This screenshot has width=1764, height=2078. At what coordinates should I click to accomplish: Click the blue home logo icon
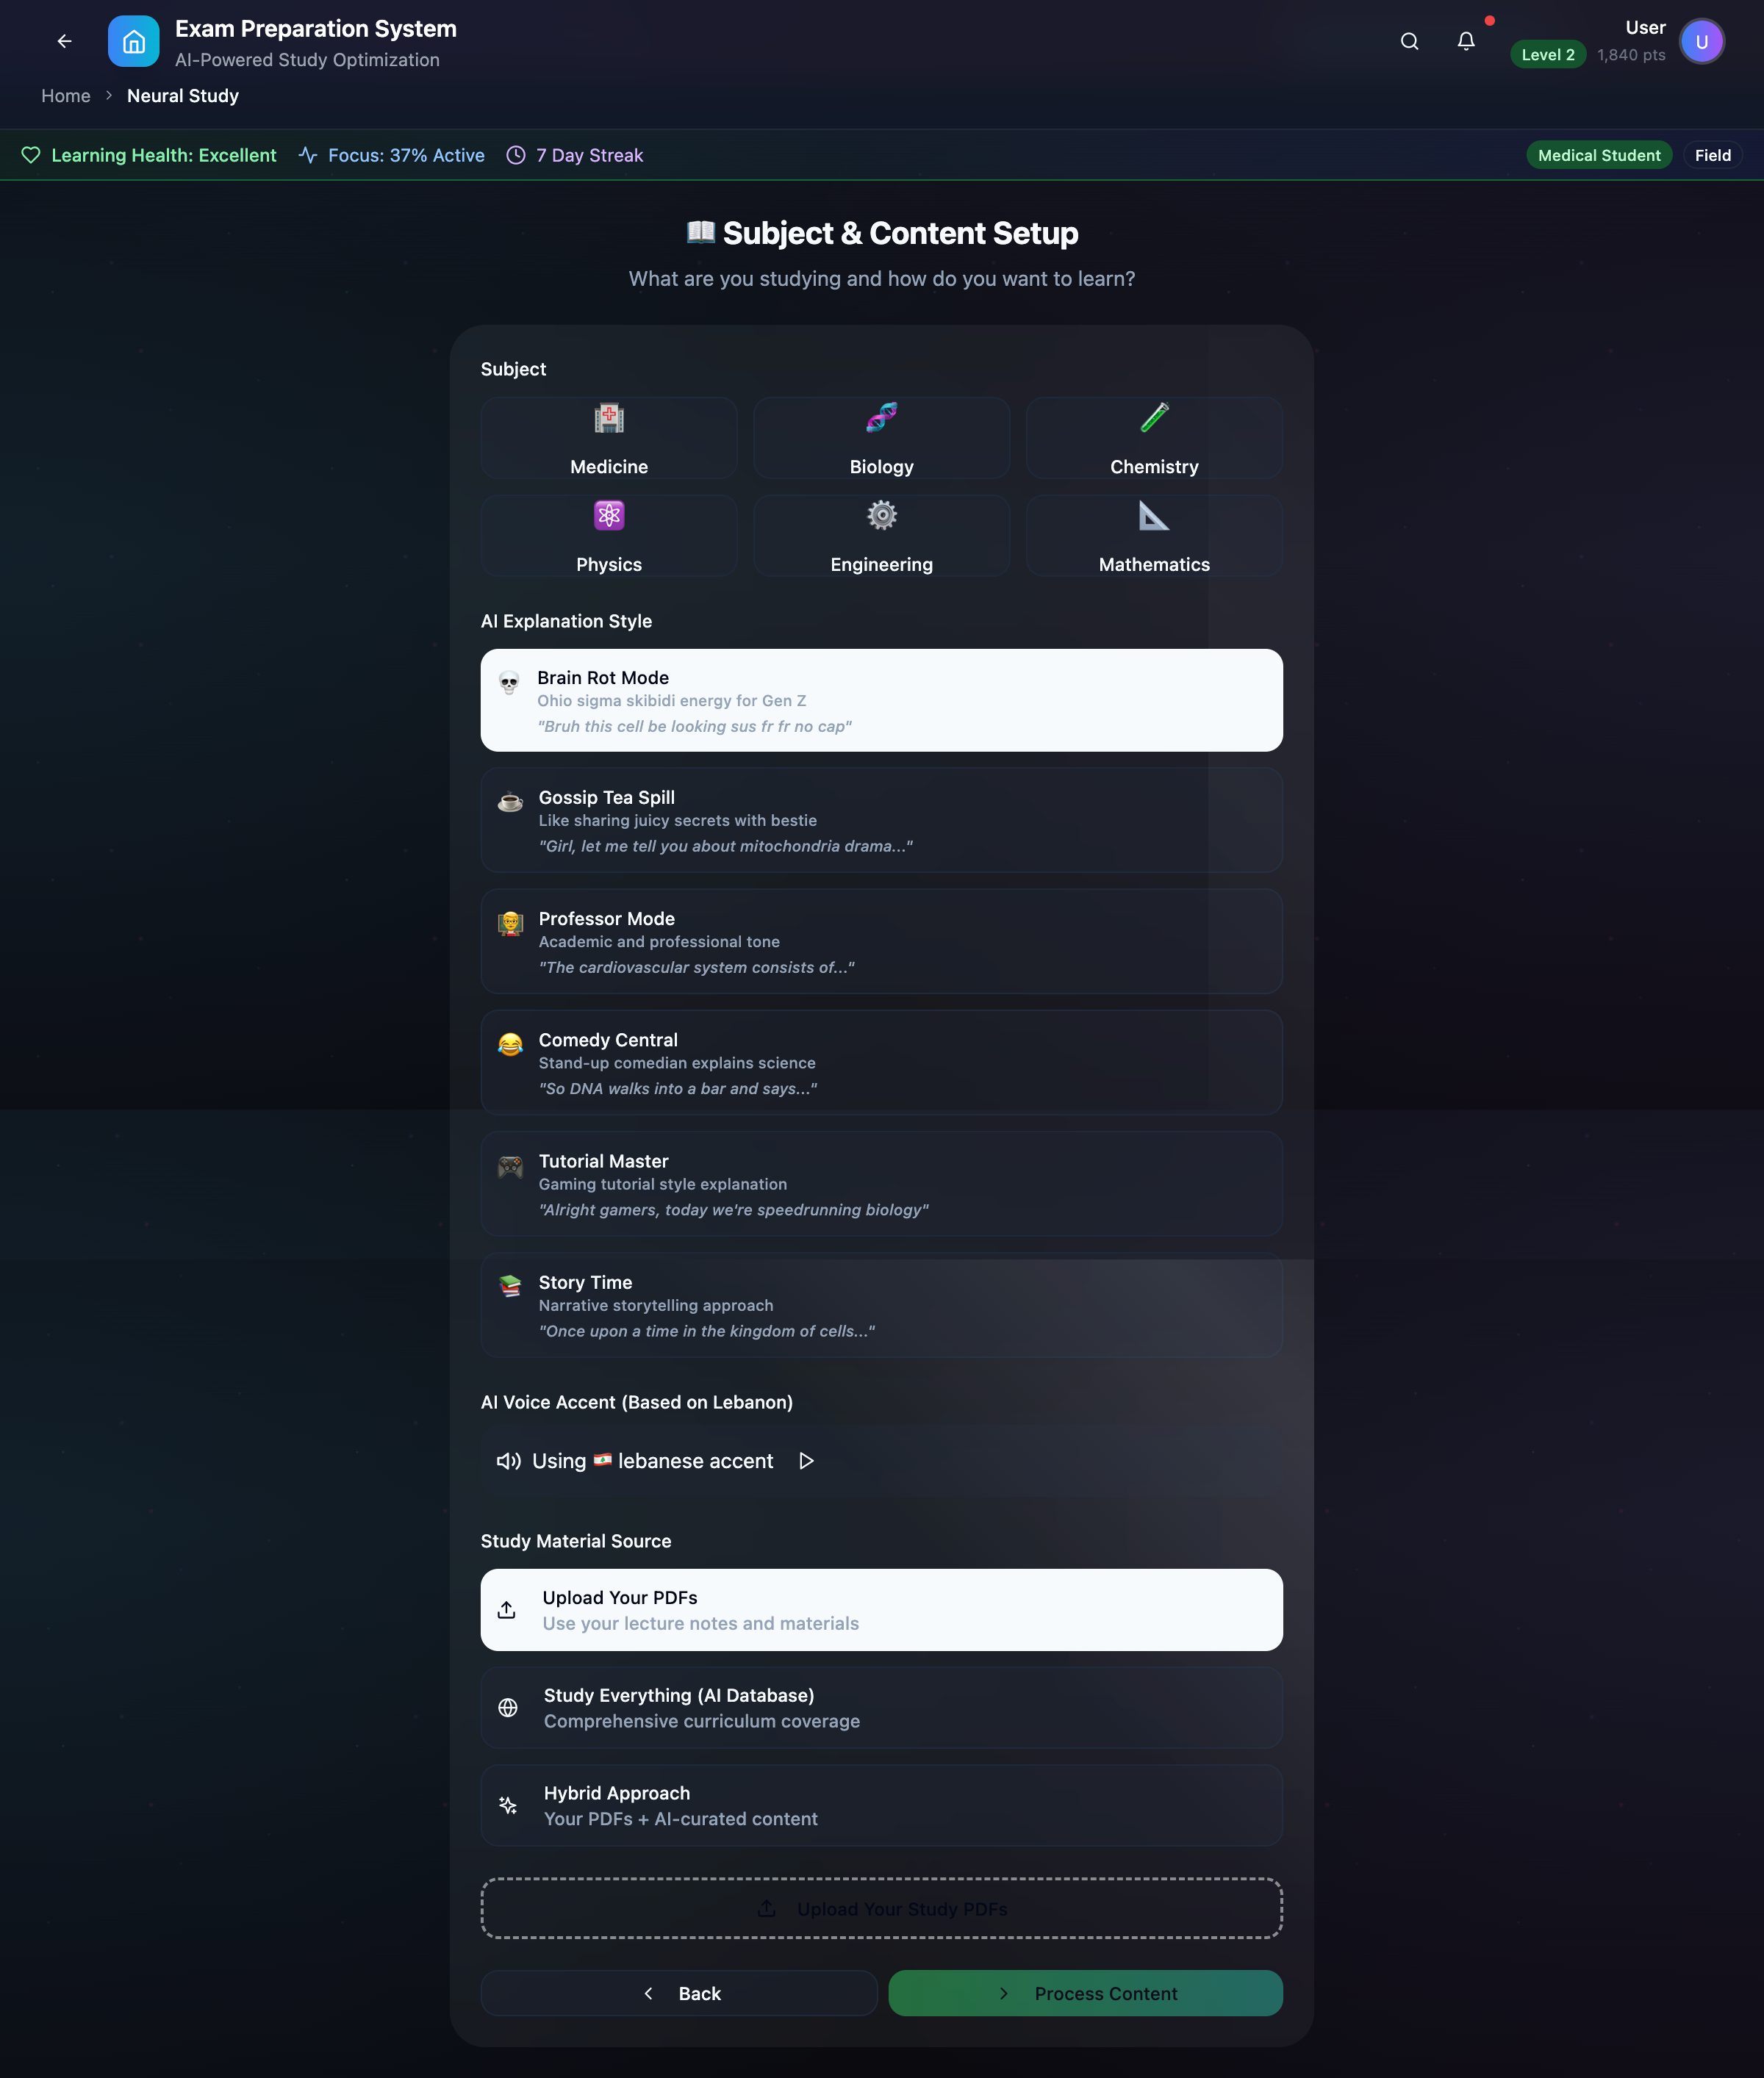[x=133, y=41]
